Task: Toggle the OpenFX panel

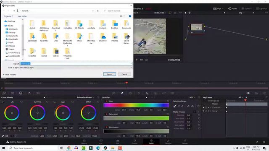Action: coord(247,8)
